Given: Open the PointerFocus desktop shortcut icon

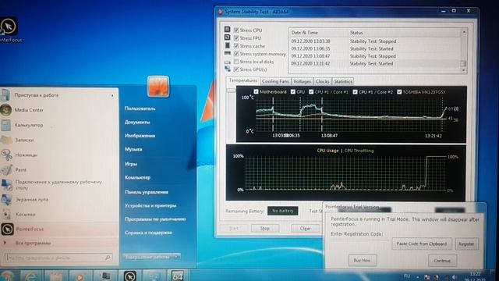Looking at the screenshot, I should pos(9,26).
